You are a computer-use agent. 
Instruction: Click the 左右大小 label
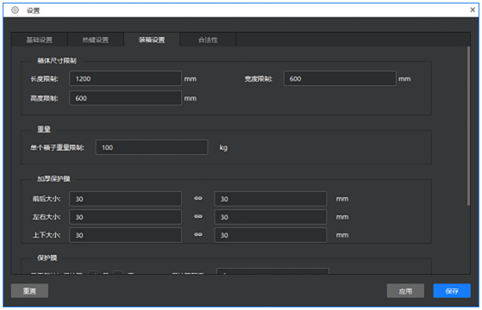point(47,217)
